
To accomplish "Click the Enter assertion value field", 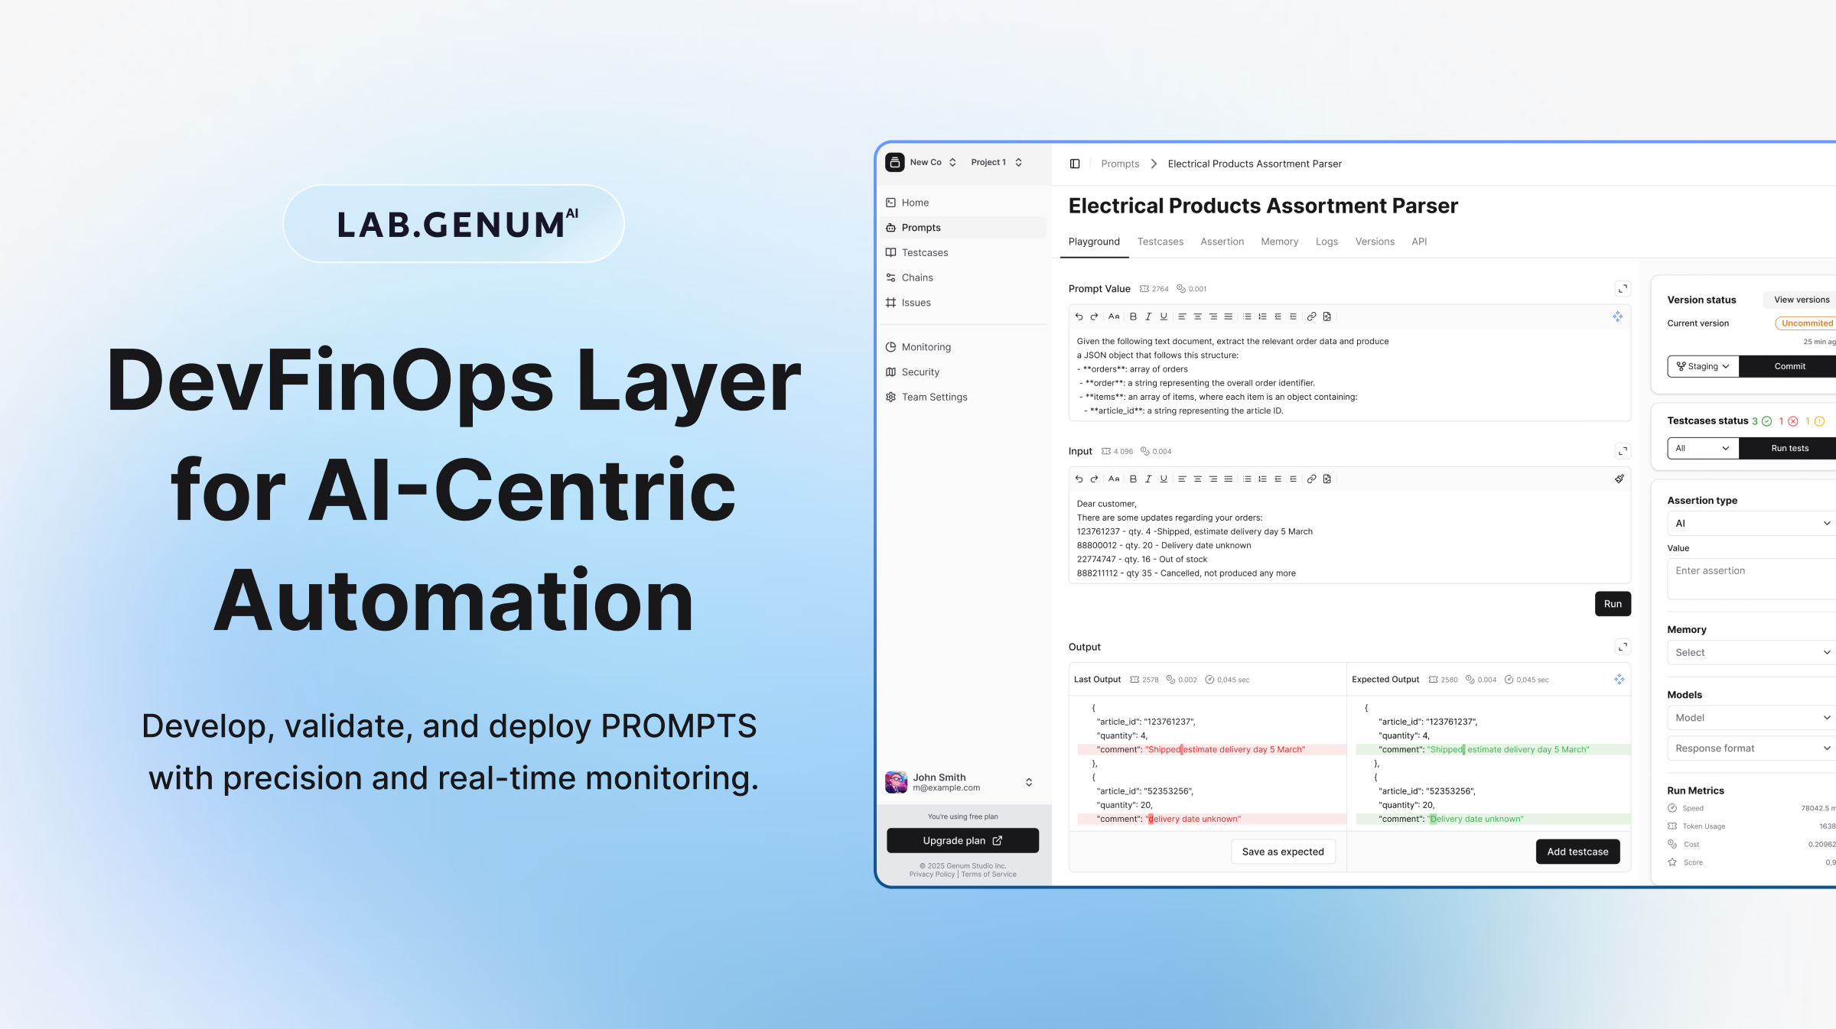I will [x=1752, y=579].
